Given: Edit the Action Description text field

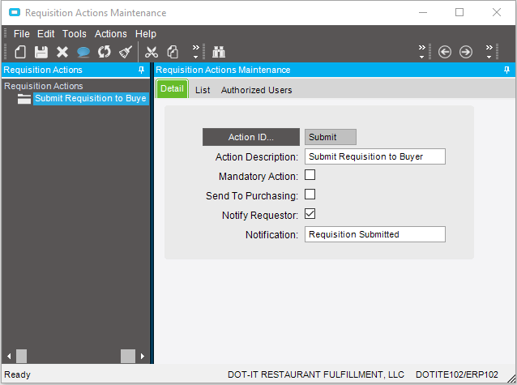Looking at the screenshot, I should 375,156.
